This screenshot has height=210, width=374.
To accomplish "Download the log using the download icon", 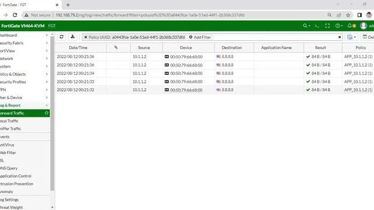I will [x=72, y=37].
